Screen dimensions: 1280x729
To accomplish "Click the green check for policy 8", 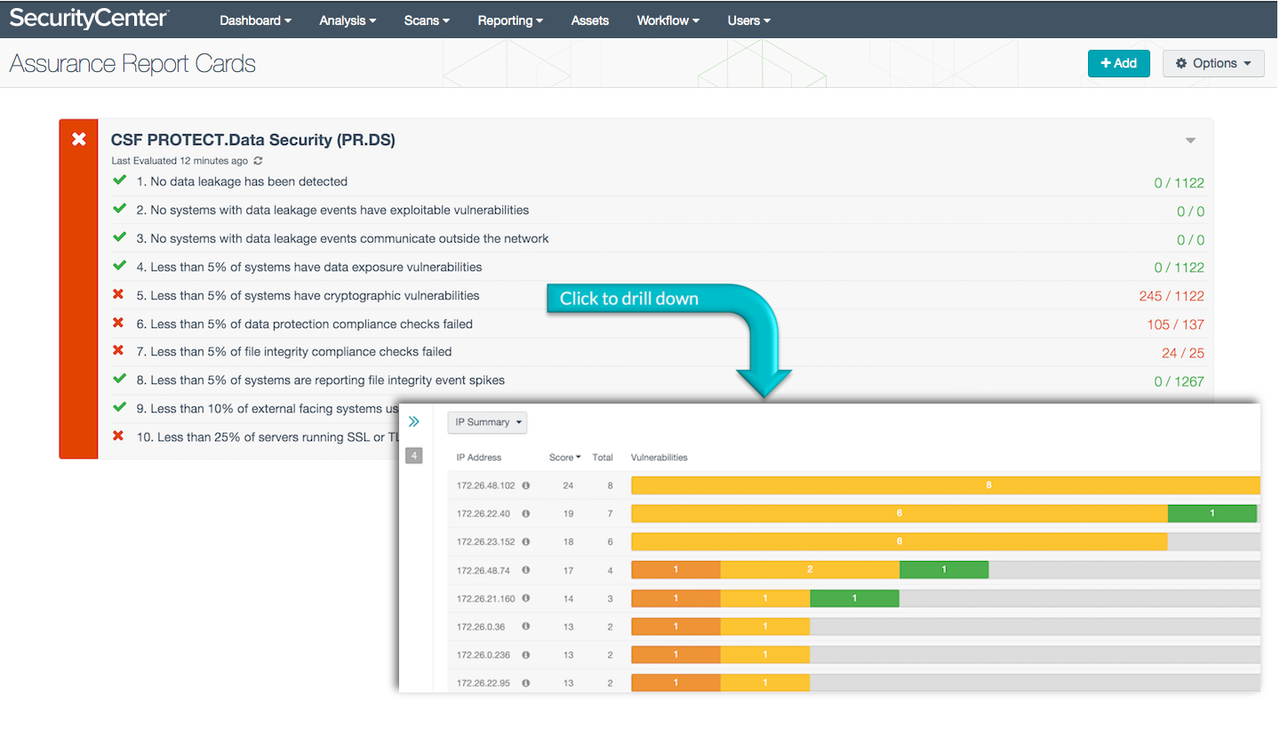I will 119,380.
